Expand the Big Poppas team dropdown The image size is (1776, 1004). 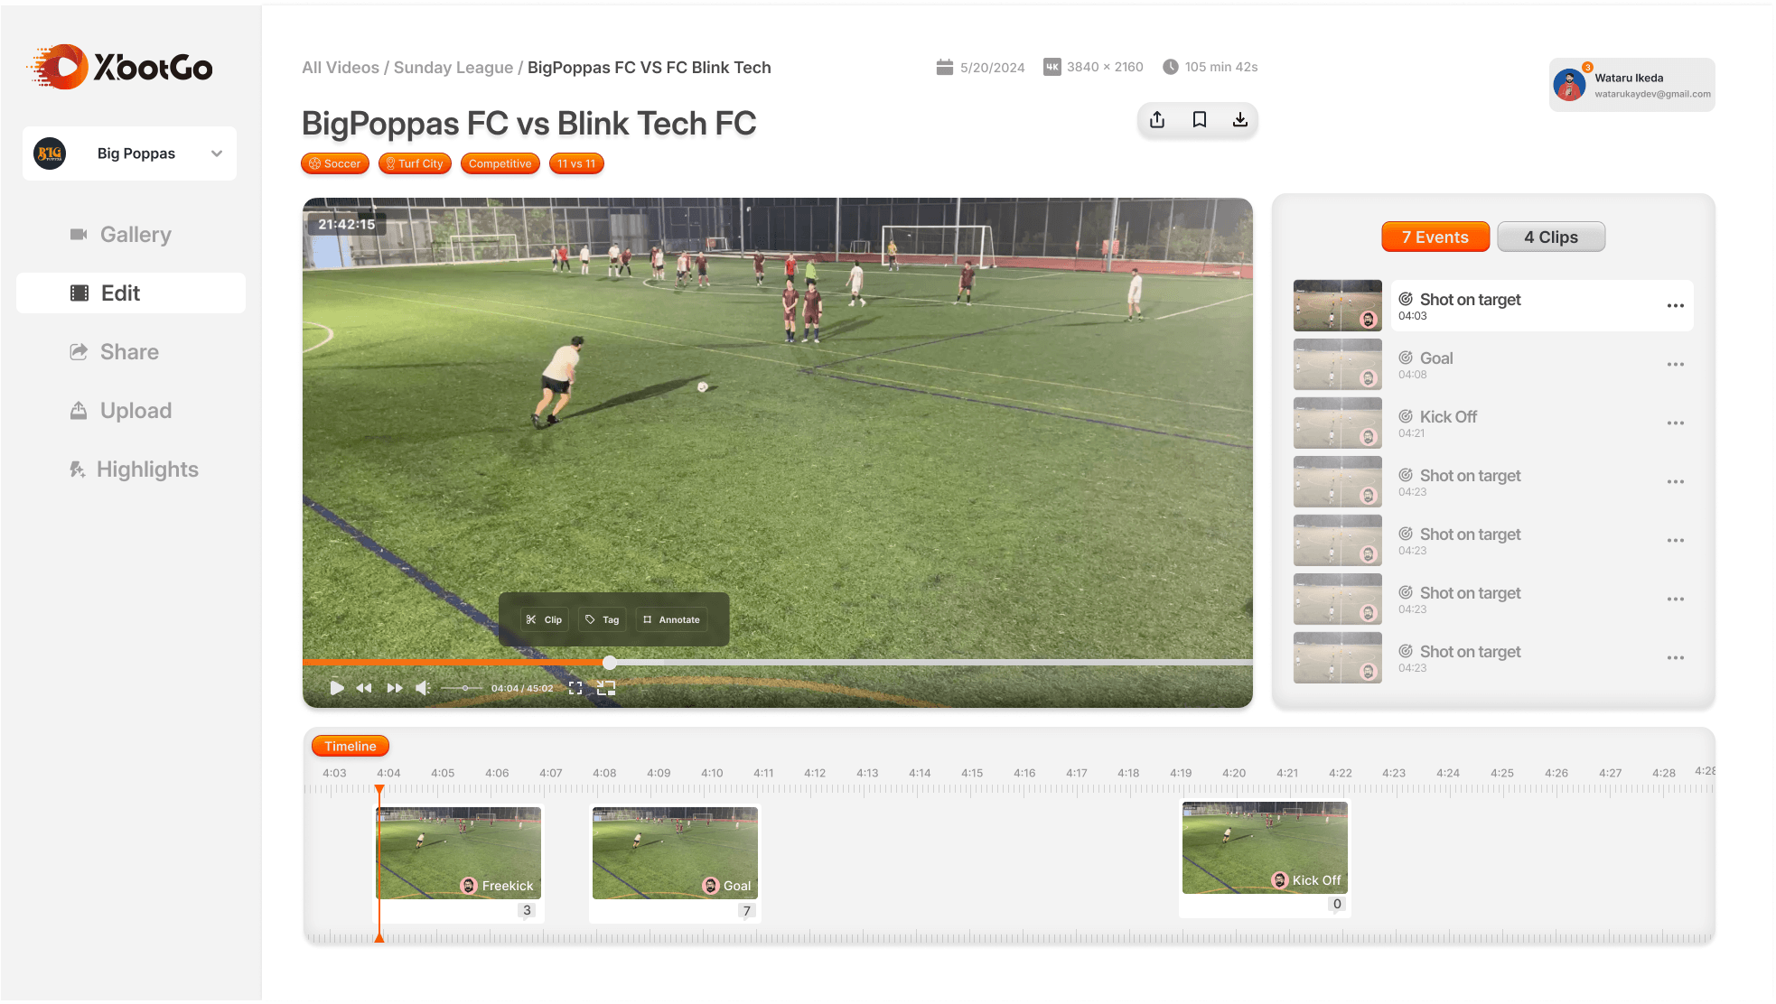coord(217,153)
